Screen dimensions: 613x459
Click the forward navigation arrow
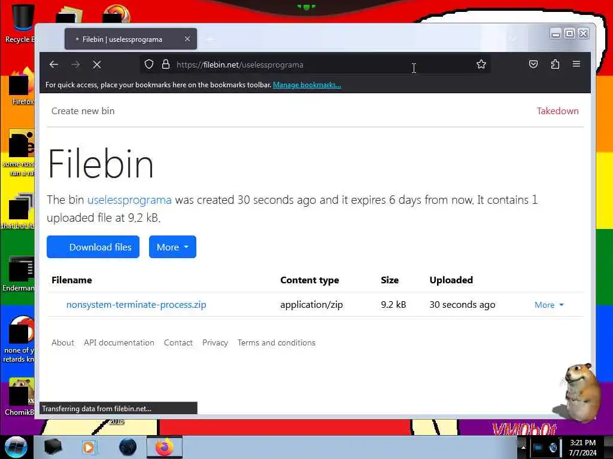tap(76, 65)
